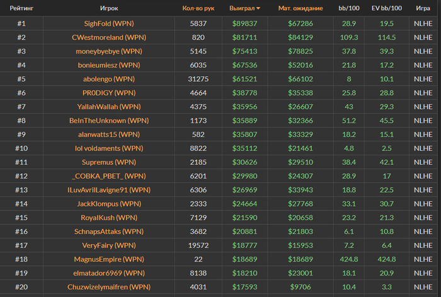Sort table by Мат. ожидание header
441x297 pixels.
301,8
